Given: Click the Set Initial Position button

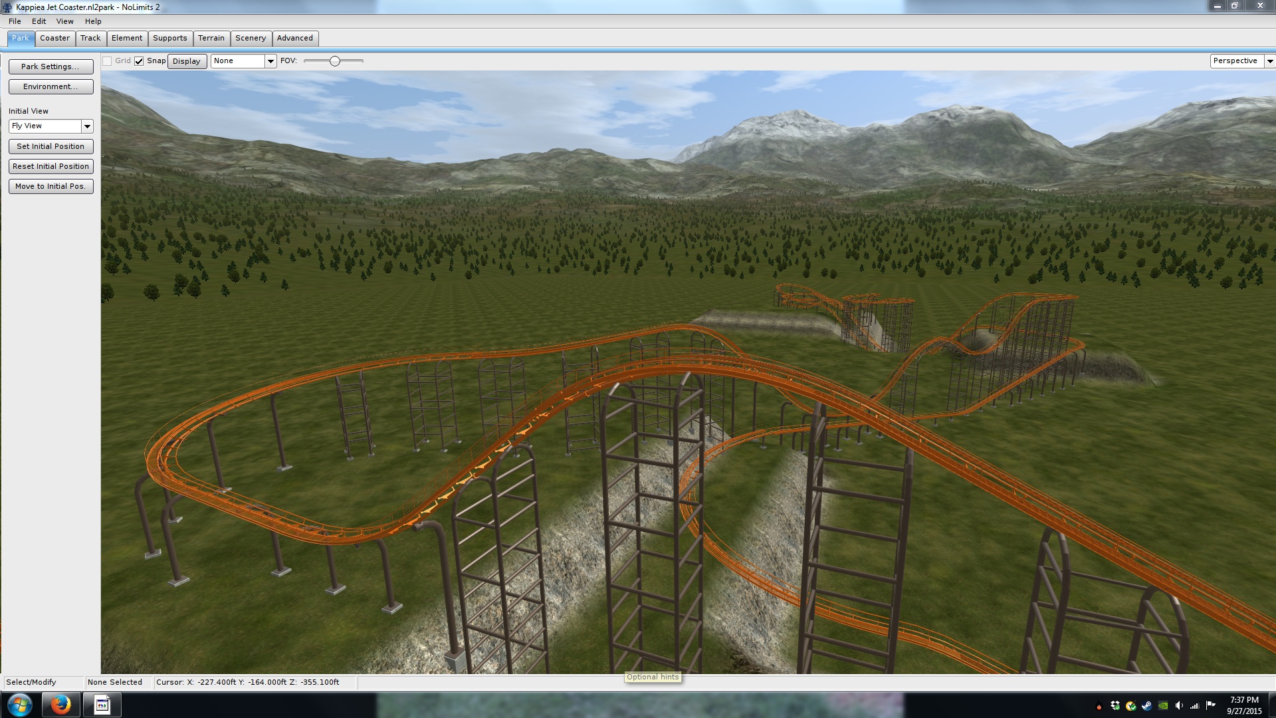Looking at the screenshot, I should click(x=51, y=146).
